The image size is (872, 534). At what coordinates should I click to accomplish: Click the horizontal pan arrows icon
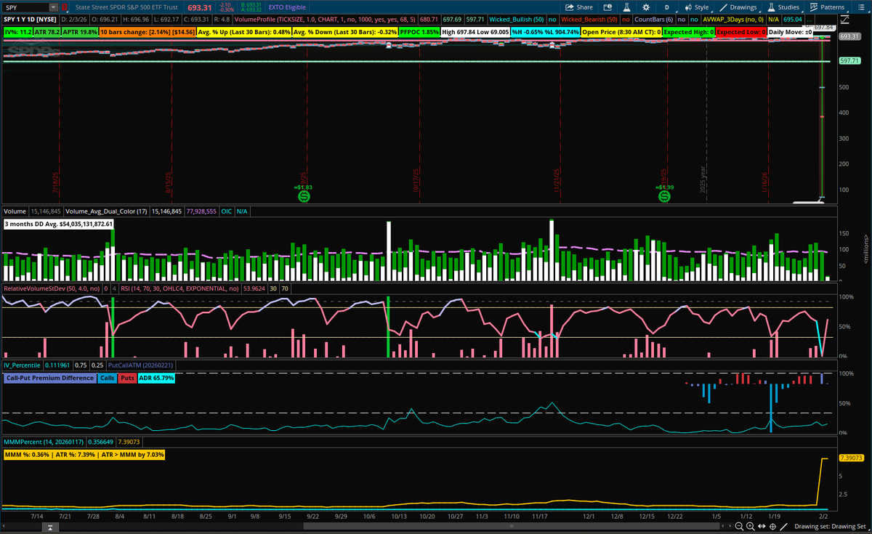click(762, 526)
